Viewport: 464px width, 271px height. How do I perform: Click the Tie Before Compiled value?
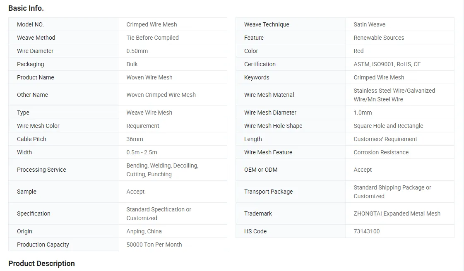[x=152, y=38]
